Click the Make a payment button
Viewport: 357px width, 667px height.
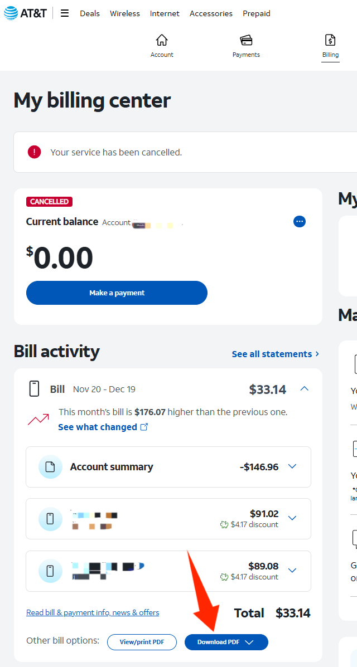(117, 293)
